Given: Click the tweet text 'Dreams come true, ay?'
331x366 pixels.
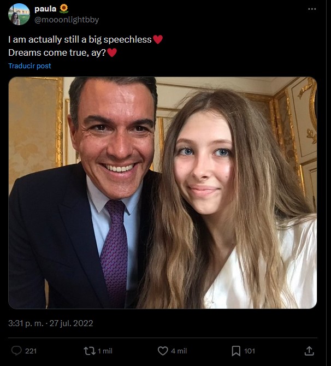Looking at the screenshot, I should pos(57,52).
